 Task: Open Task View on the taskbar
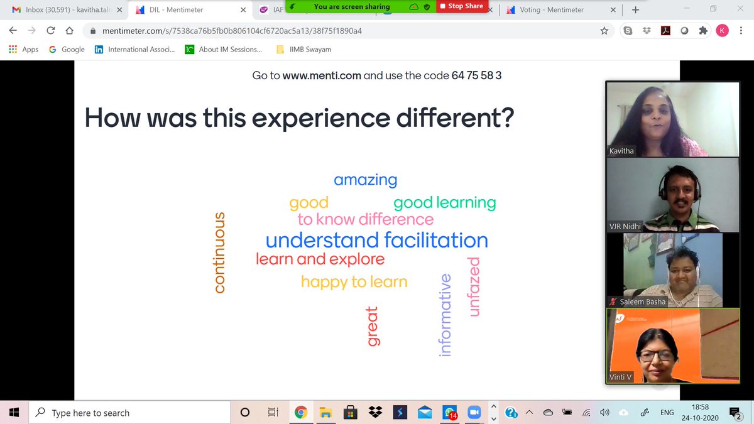click(x=273, y=413)
